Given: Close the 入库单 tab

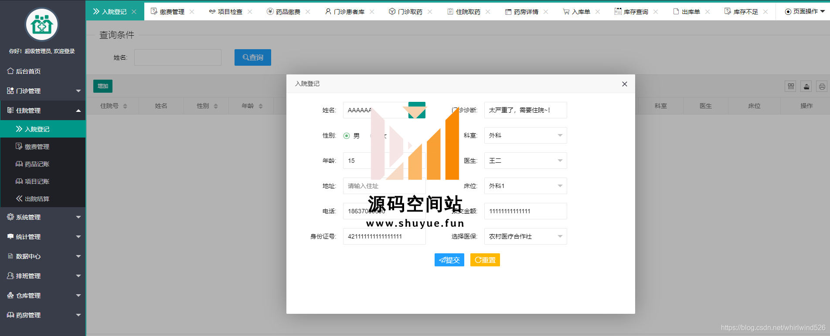Looking at the screenshot, I should click(598, 12).
